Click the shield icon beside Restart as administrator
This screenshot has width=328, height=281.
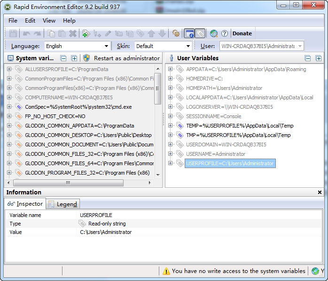(x=86, y=58)
